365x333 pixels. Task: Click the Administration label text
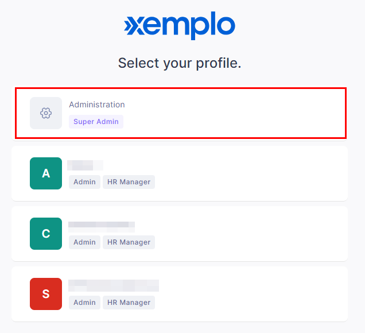click(x=97, y=104)
